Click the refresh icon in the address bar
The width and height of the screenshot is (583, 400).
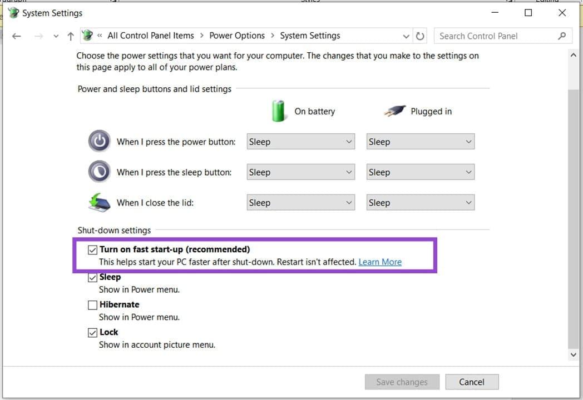(421, 36)
